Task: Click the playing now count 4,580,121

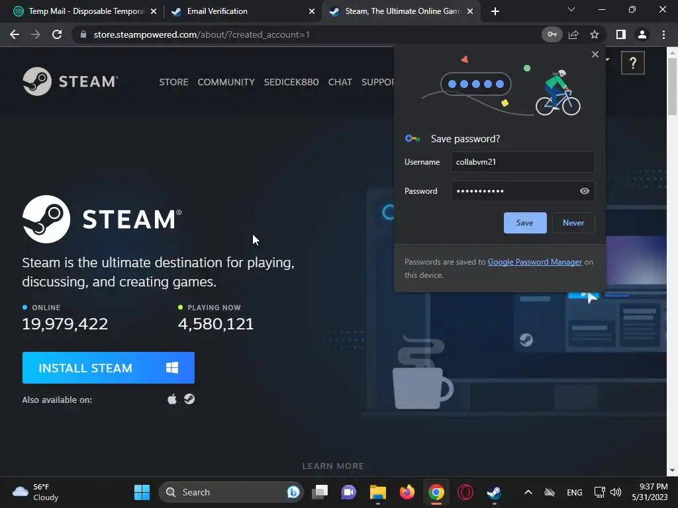Action: (216, 324)
